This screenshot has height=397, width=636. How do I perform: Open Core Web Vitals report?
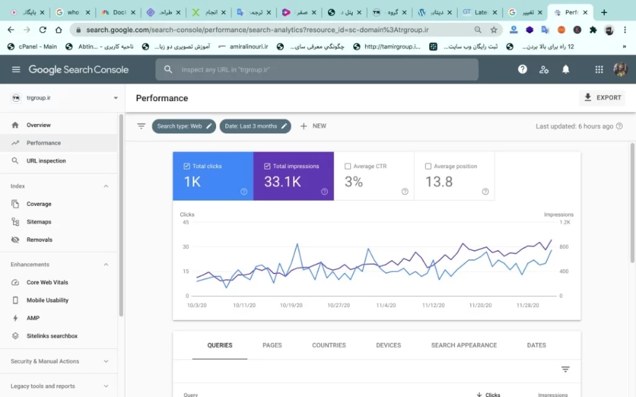pos(47,282)
